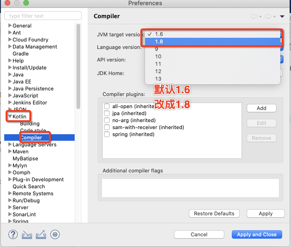Viewport: 291px width, 247px height.
Task: Click the Add plugin button
Action: 262,108
